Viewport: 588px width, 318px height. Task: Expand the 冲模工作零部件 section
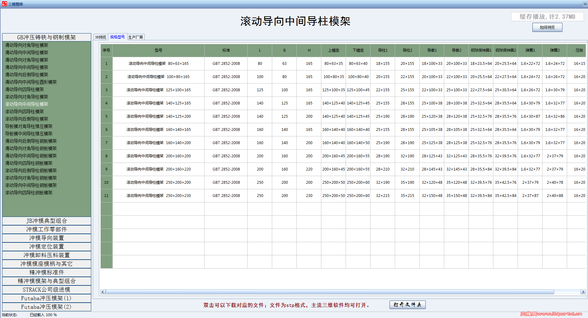(x=47, y=230)
